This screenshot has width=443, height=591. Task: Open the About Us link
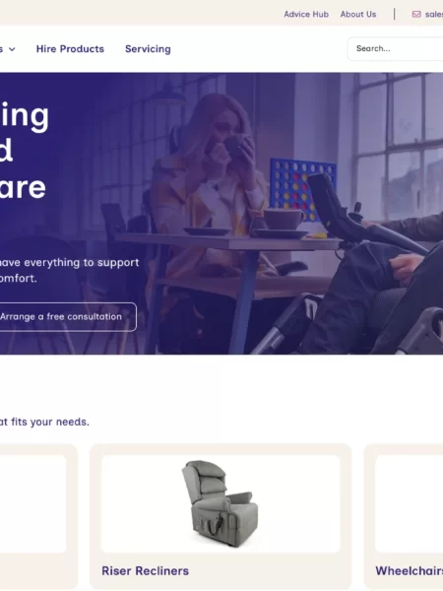(358, 15)
